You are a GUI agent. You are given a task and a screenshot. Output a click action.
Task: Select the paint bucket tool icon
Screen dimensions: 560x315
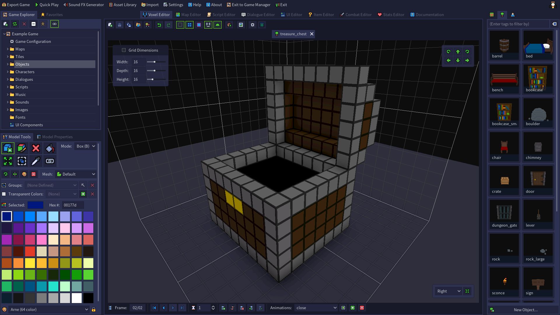click(49, 148)
